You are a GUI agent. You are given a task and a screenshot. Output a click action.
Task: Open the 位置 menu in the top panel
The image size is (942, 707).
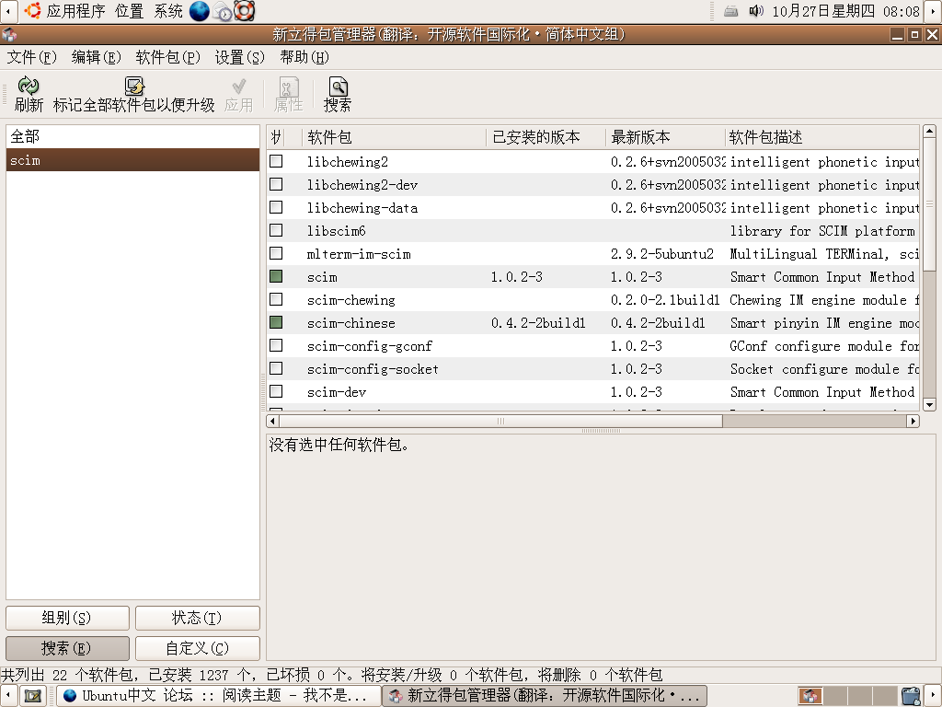click(129, 11)
